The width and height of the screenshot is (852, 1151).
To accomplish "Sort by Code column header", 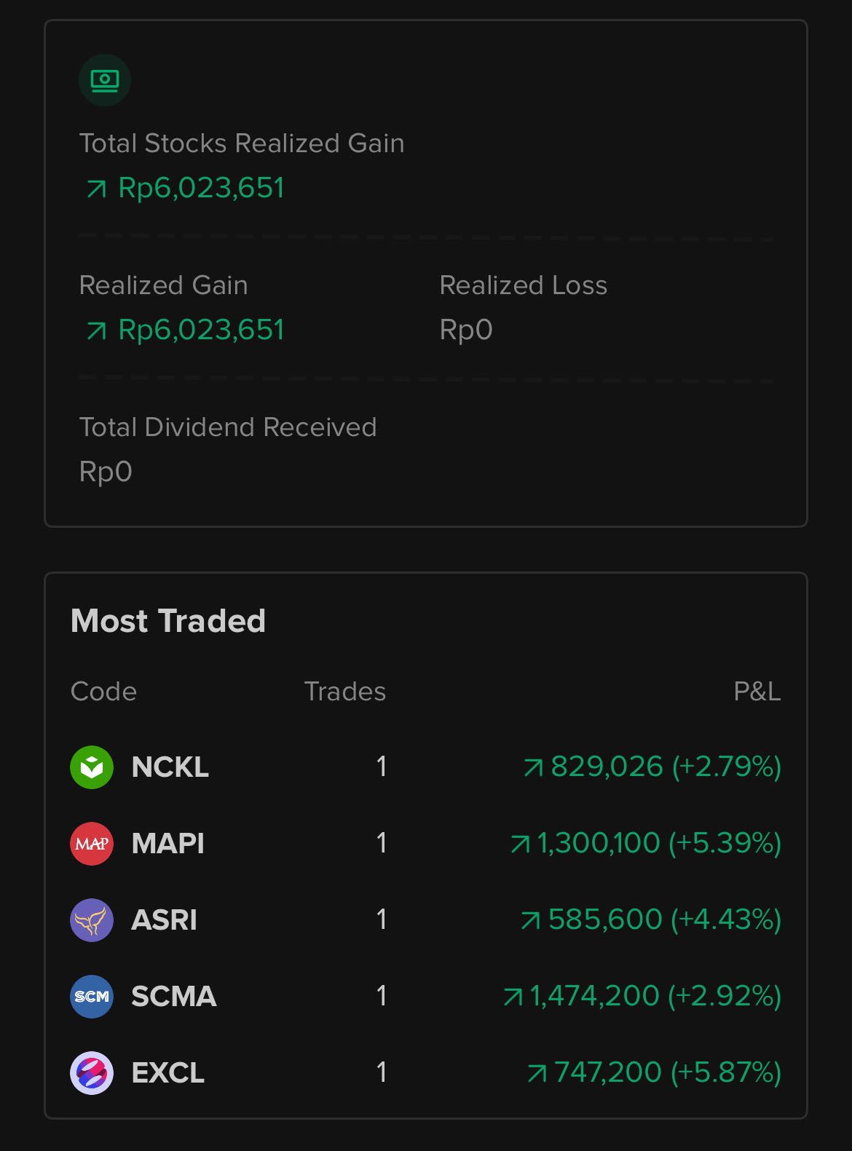I will click(x=103, y=692).
